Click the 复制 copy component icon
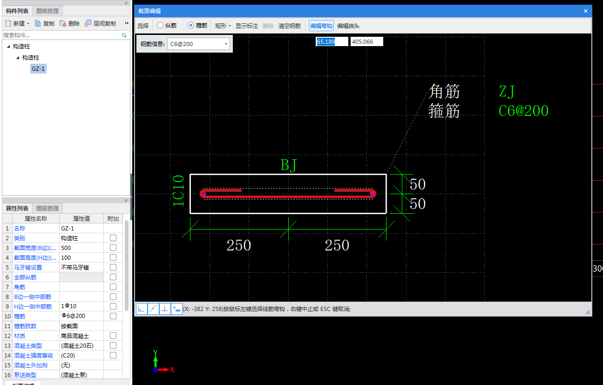Image resolution: width=603 pixels, height=385 pixels. (x=38, y=23)
